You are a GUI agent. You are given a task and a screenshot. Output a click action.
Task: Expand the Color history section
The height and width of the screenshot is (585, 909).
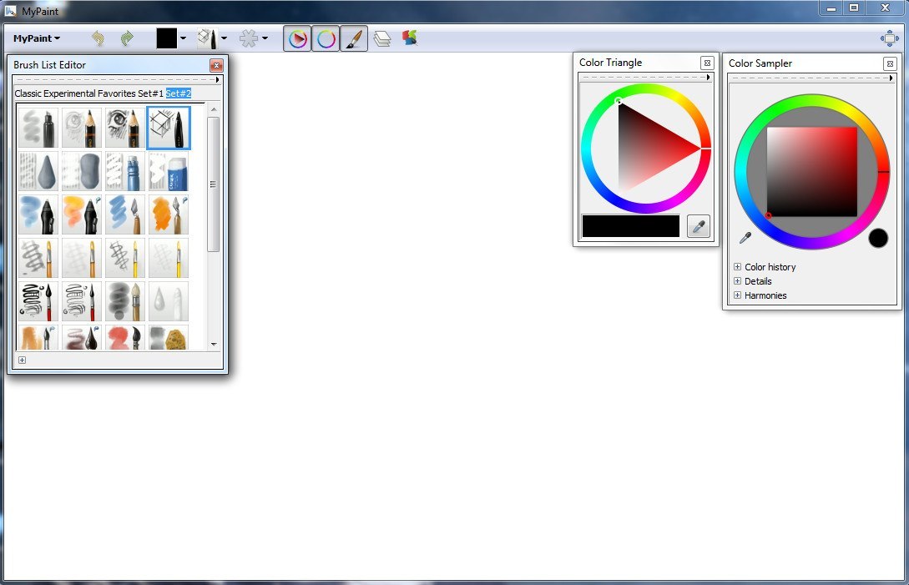[737, 267]
